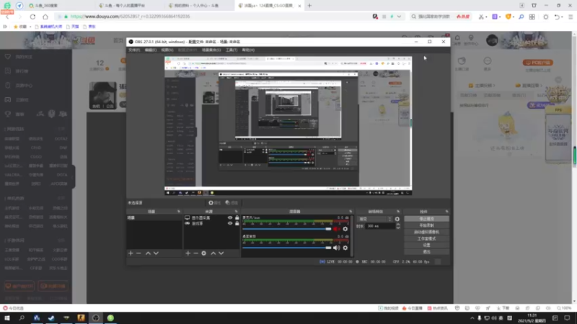
Task: Click the transition duration 300 ms field
Action: pyautogui.click(x=380, y=226)
